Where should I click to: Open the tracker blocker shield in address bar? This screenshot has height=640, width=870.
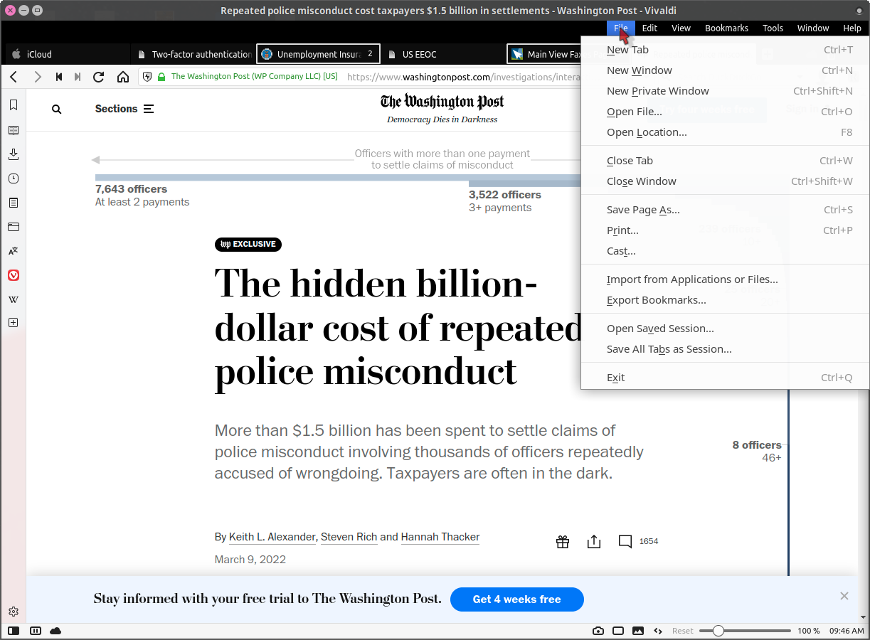pos(147,77)
